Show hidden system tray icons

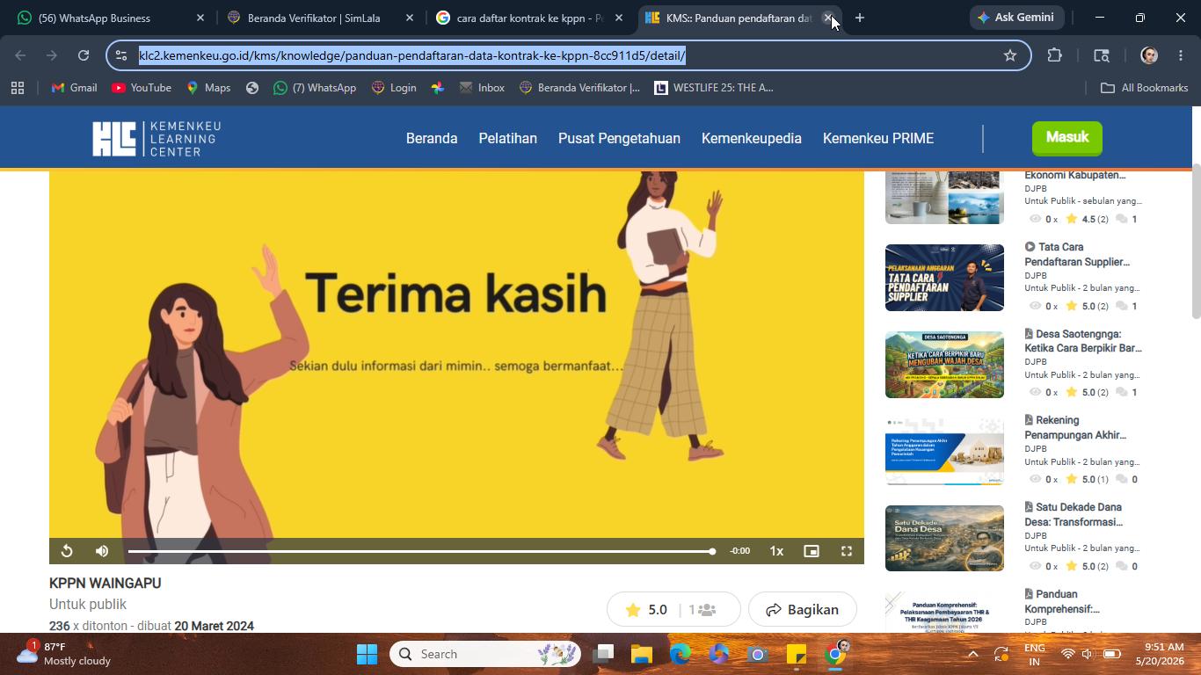coord(972,654)
